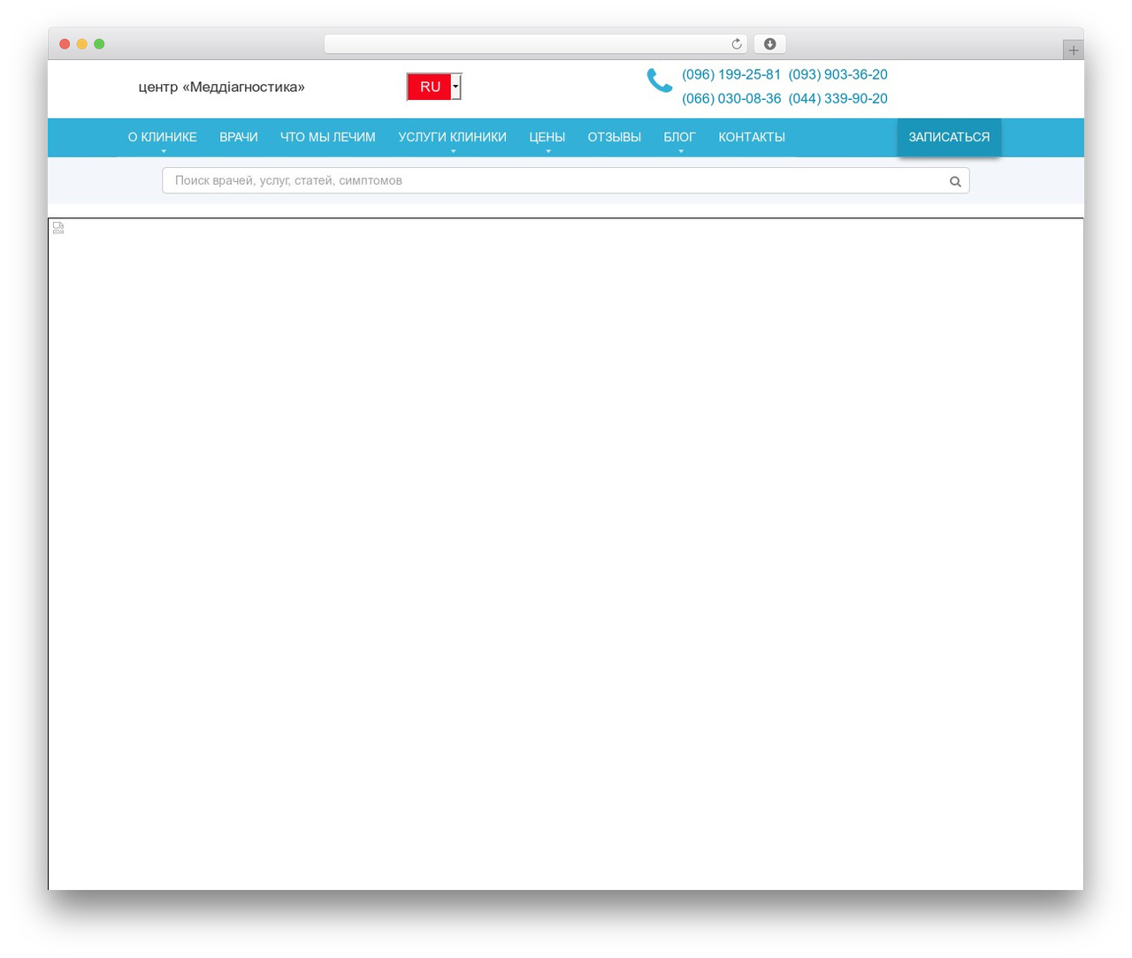Open a new browser tab with plus
This screenshot has height=958, width=1132.
click(x=1073, y=50)
